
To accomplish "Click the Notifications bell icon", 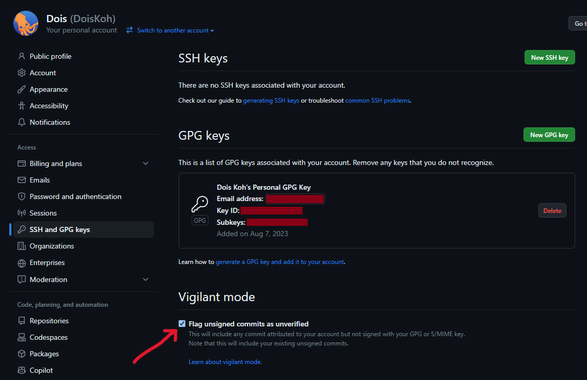I will coord(22,122).
